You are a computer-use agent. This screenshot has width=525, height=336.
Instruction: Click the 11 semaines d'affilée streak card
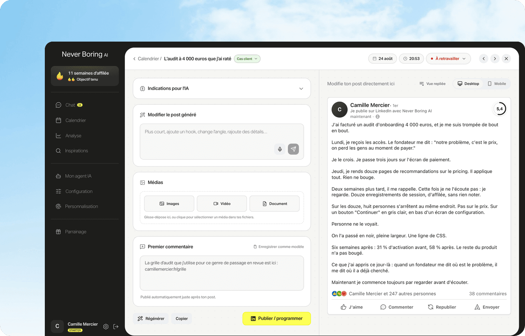coord(85,76)
